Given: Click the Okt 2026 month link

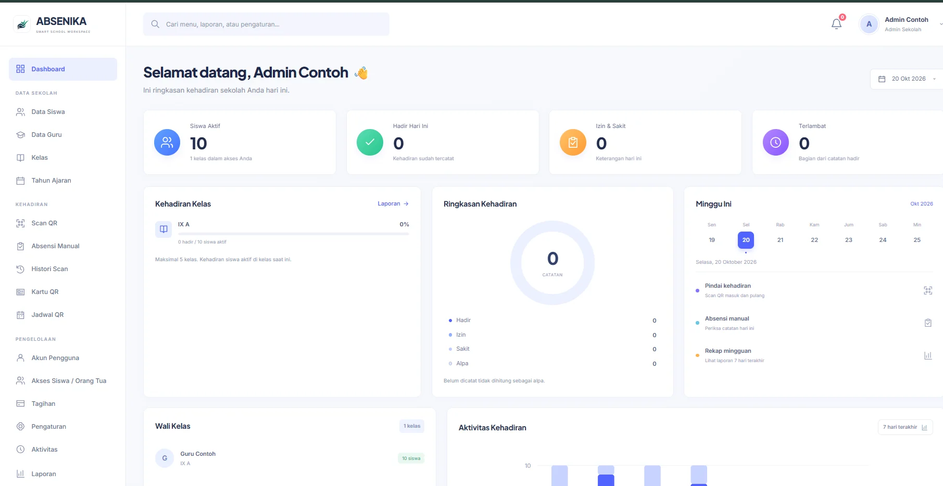Looking at the screenshot, I should pyautogui.click(x=922, y=204).
